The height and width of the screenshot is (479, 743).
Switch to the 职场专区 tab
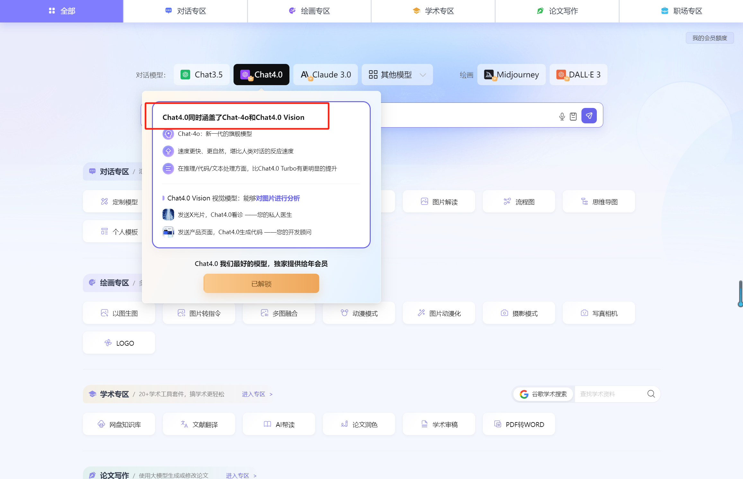tap(681, 11)
